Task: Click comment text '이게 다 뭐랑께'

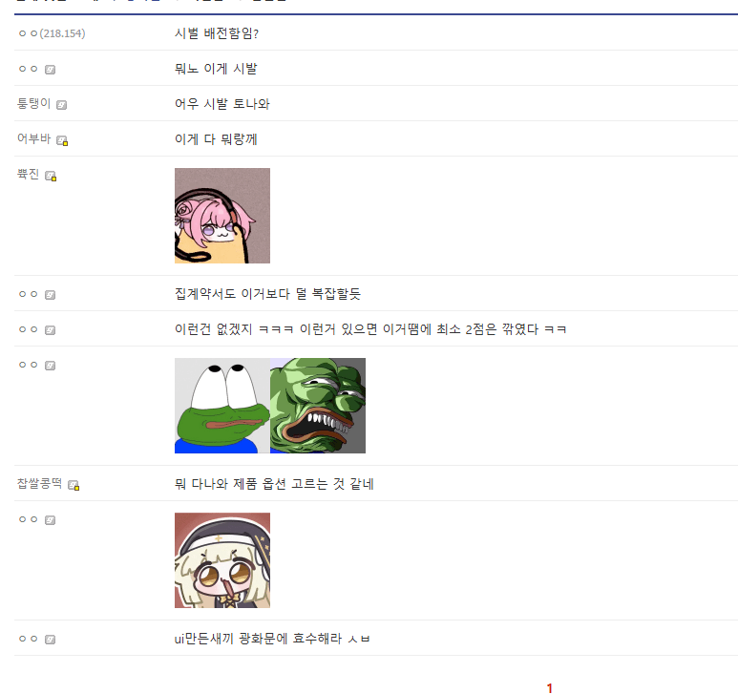Action: click(x=216, y=139)
